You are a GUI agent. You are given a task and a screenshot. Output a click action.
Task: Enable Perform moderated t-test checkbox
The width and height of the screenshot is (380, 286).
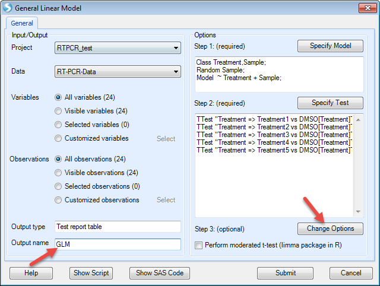click(x=198, y=245)
